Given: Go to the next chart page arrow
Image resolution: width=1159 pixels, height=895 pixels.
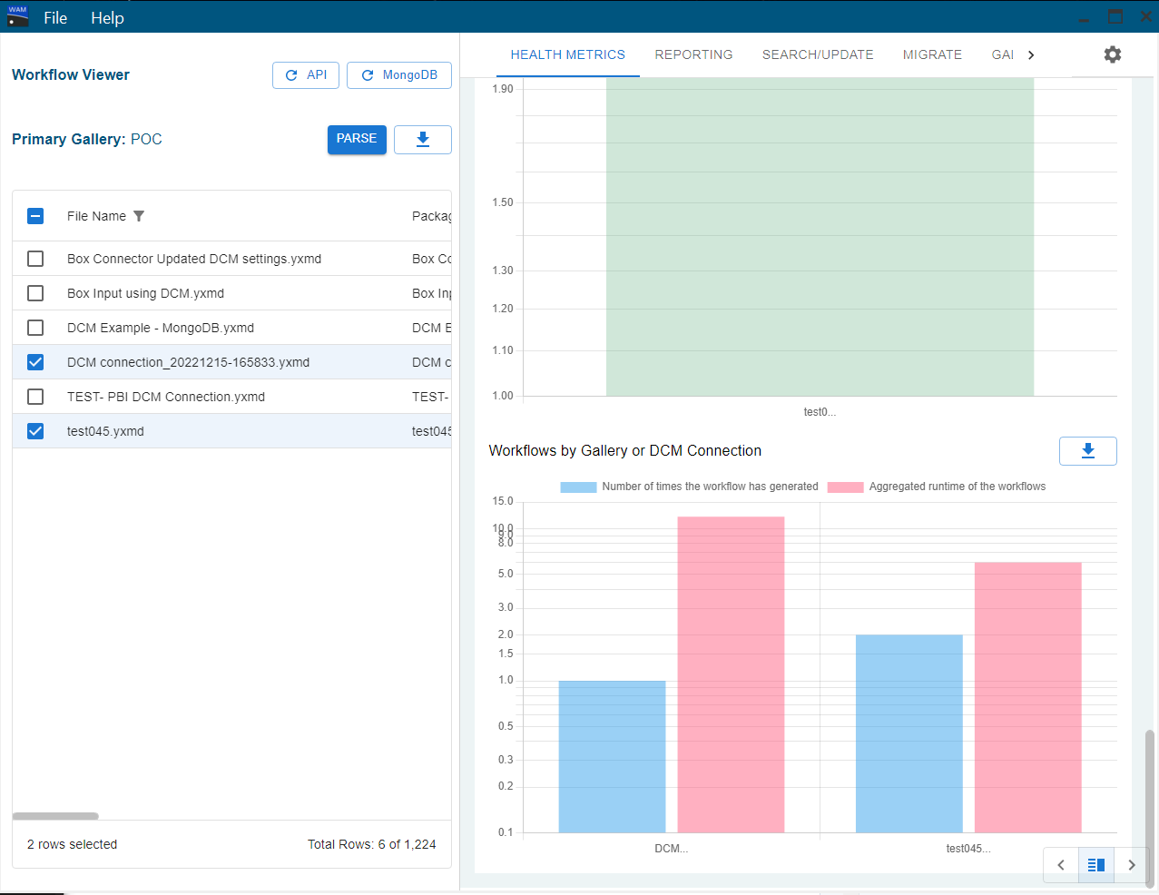Looking at the screenshot, I should (x=1131, y=865).
